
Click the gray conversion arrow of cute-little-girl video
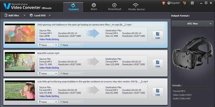(x=93, y=90)
